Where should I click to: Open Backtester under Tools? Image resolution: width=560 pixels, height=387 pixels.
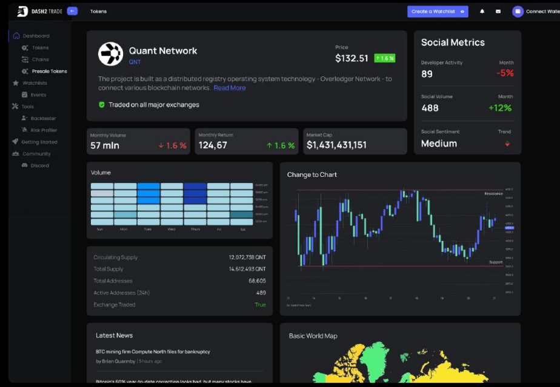[43, 118]
